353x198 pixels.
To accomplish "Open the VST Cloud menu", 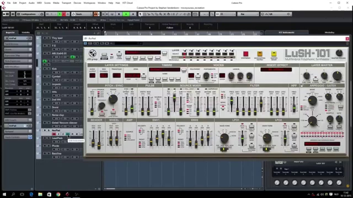I will 128,3.
